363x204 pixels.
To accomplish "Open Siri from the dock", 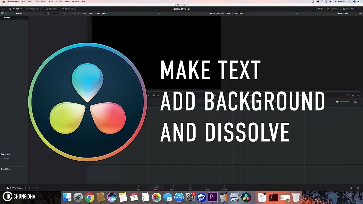I will (112, 197).
